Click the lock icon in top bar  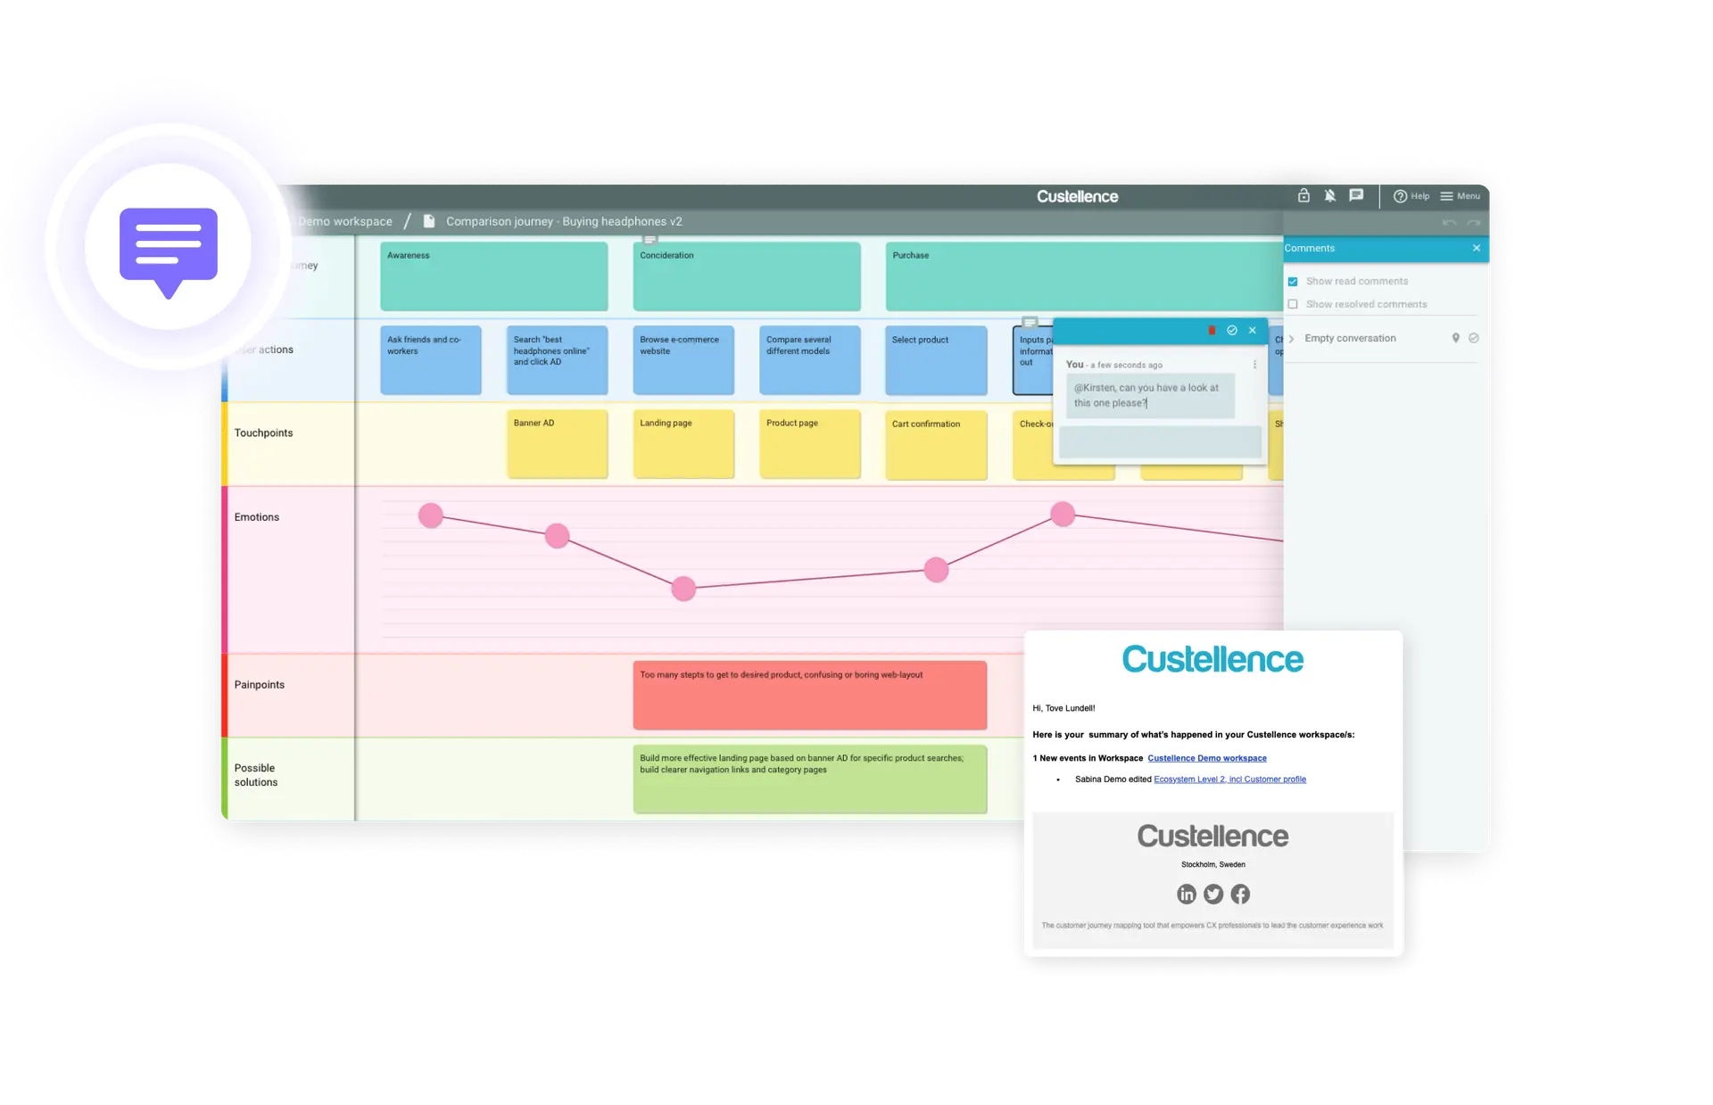tap(1303, 195)
